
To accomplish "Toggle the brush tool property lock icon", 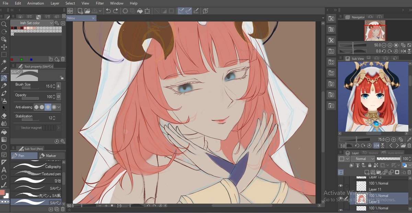I will pyautogui.click(x=61, y=78).
